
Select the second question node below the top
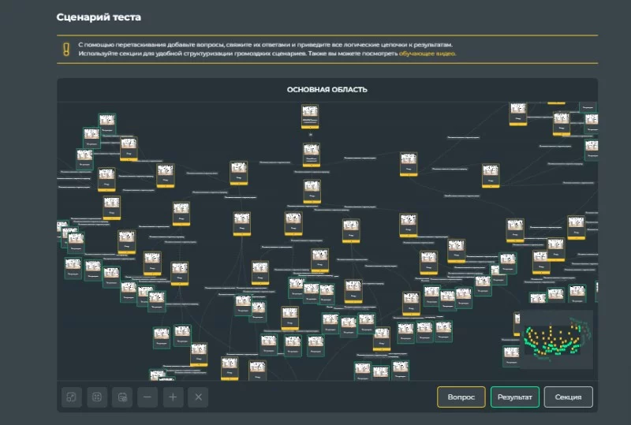pos(312,155)
